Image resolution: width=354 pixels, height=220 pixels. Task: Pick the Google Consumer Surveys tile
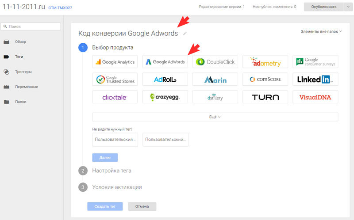pos(316,61)
